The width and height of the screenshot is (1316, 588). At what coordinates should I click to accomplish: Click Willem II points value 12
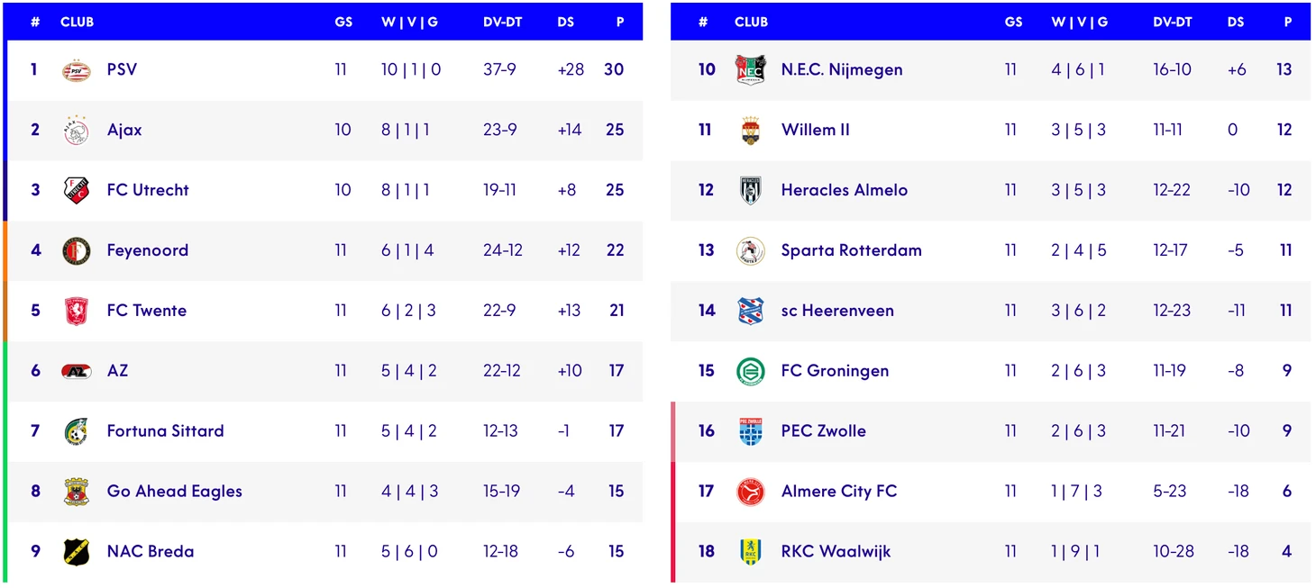click(x=1284, y=130)
